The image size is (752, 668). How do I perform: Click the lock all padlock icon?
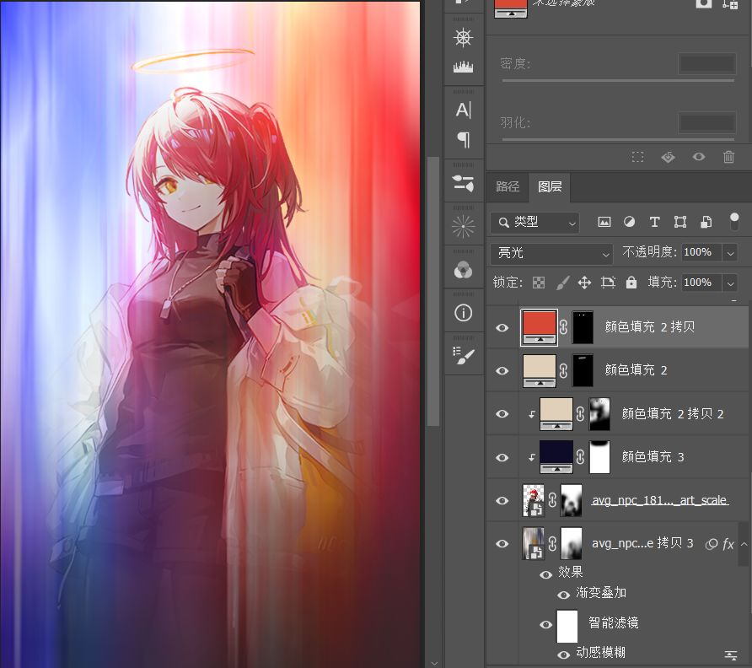pos(631,283)
